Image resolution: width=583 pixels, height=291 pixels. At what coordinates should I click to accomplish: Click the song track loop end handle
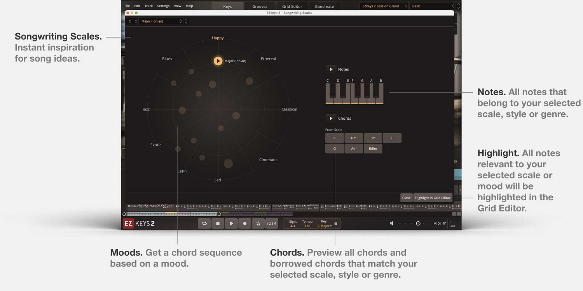(219, 214)
